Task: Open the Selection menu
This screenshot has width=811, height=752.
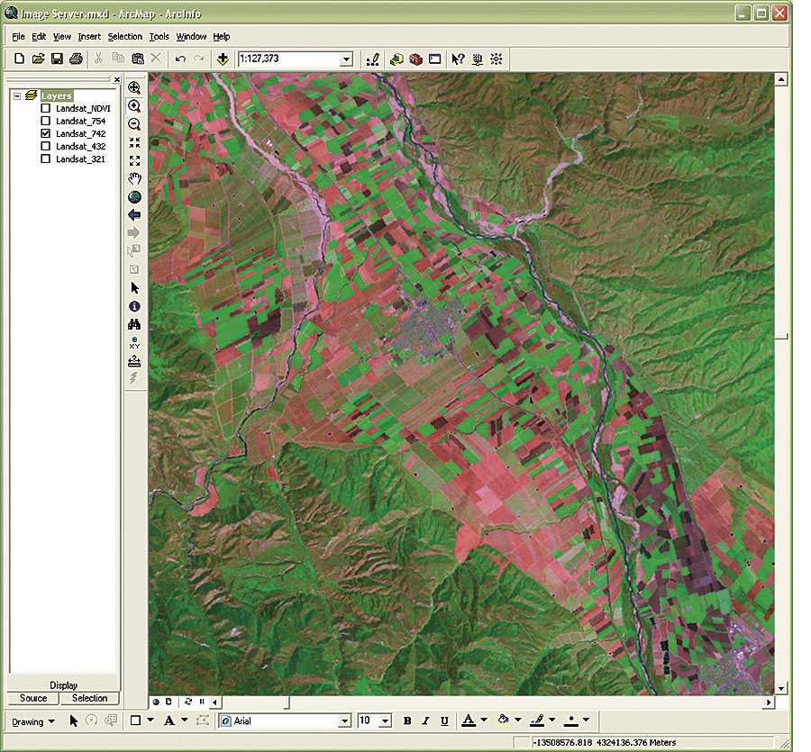Action: pos(124,37)
